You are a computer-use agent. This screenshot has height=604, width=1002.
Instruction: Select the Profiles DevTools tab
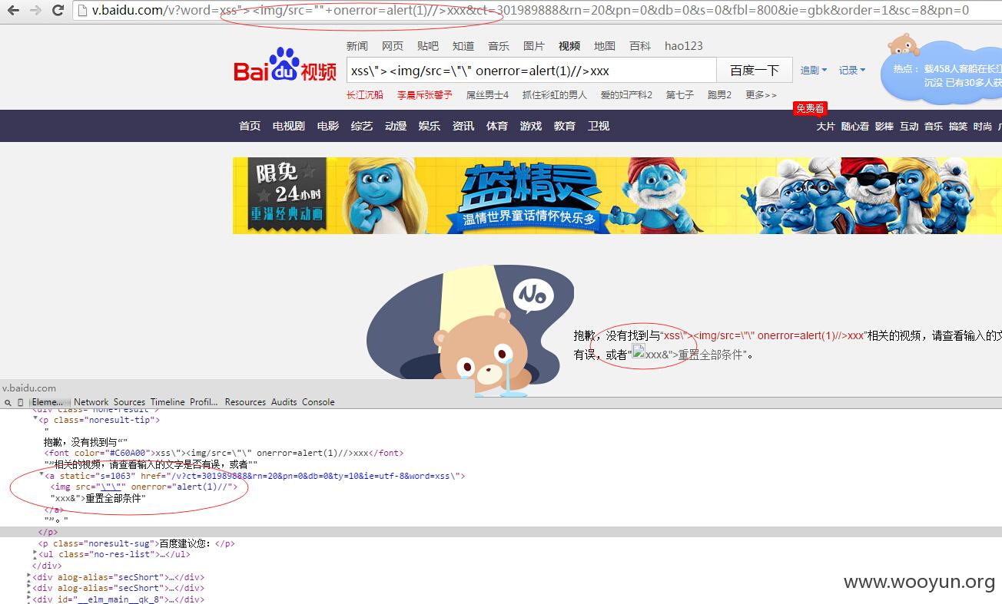coord(204,402)
